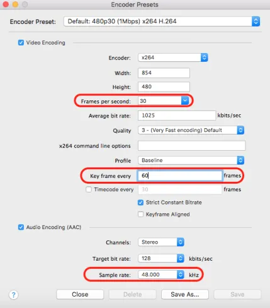
Task: Open the Profile Baseline dropdown
Action: point(191,160)
